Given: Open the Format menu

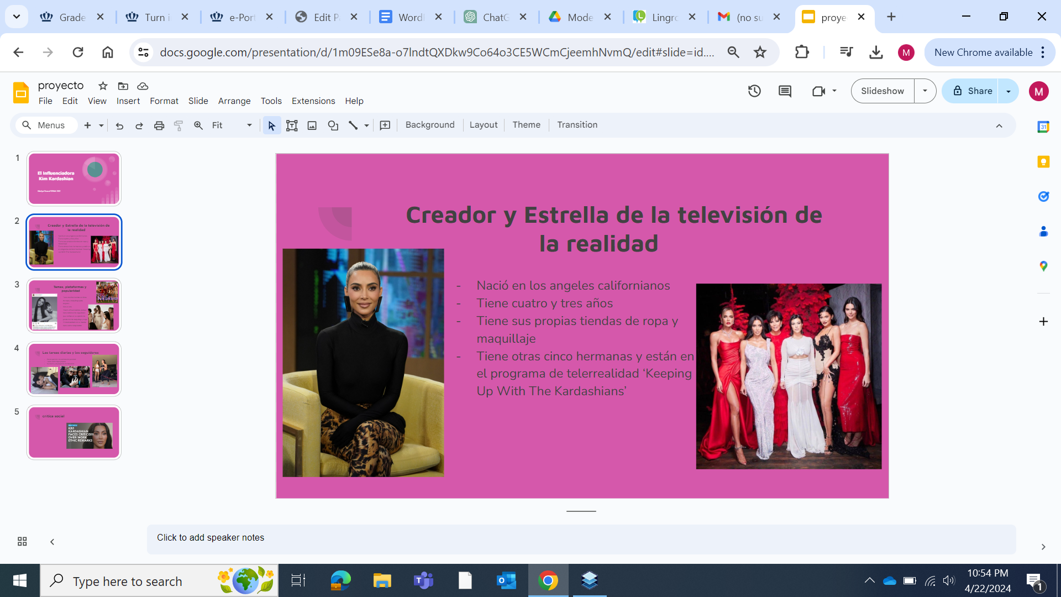Looking at the screenshot, I should (x=164, y=101).
